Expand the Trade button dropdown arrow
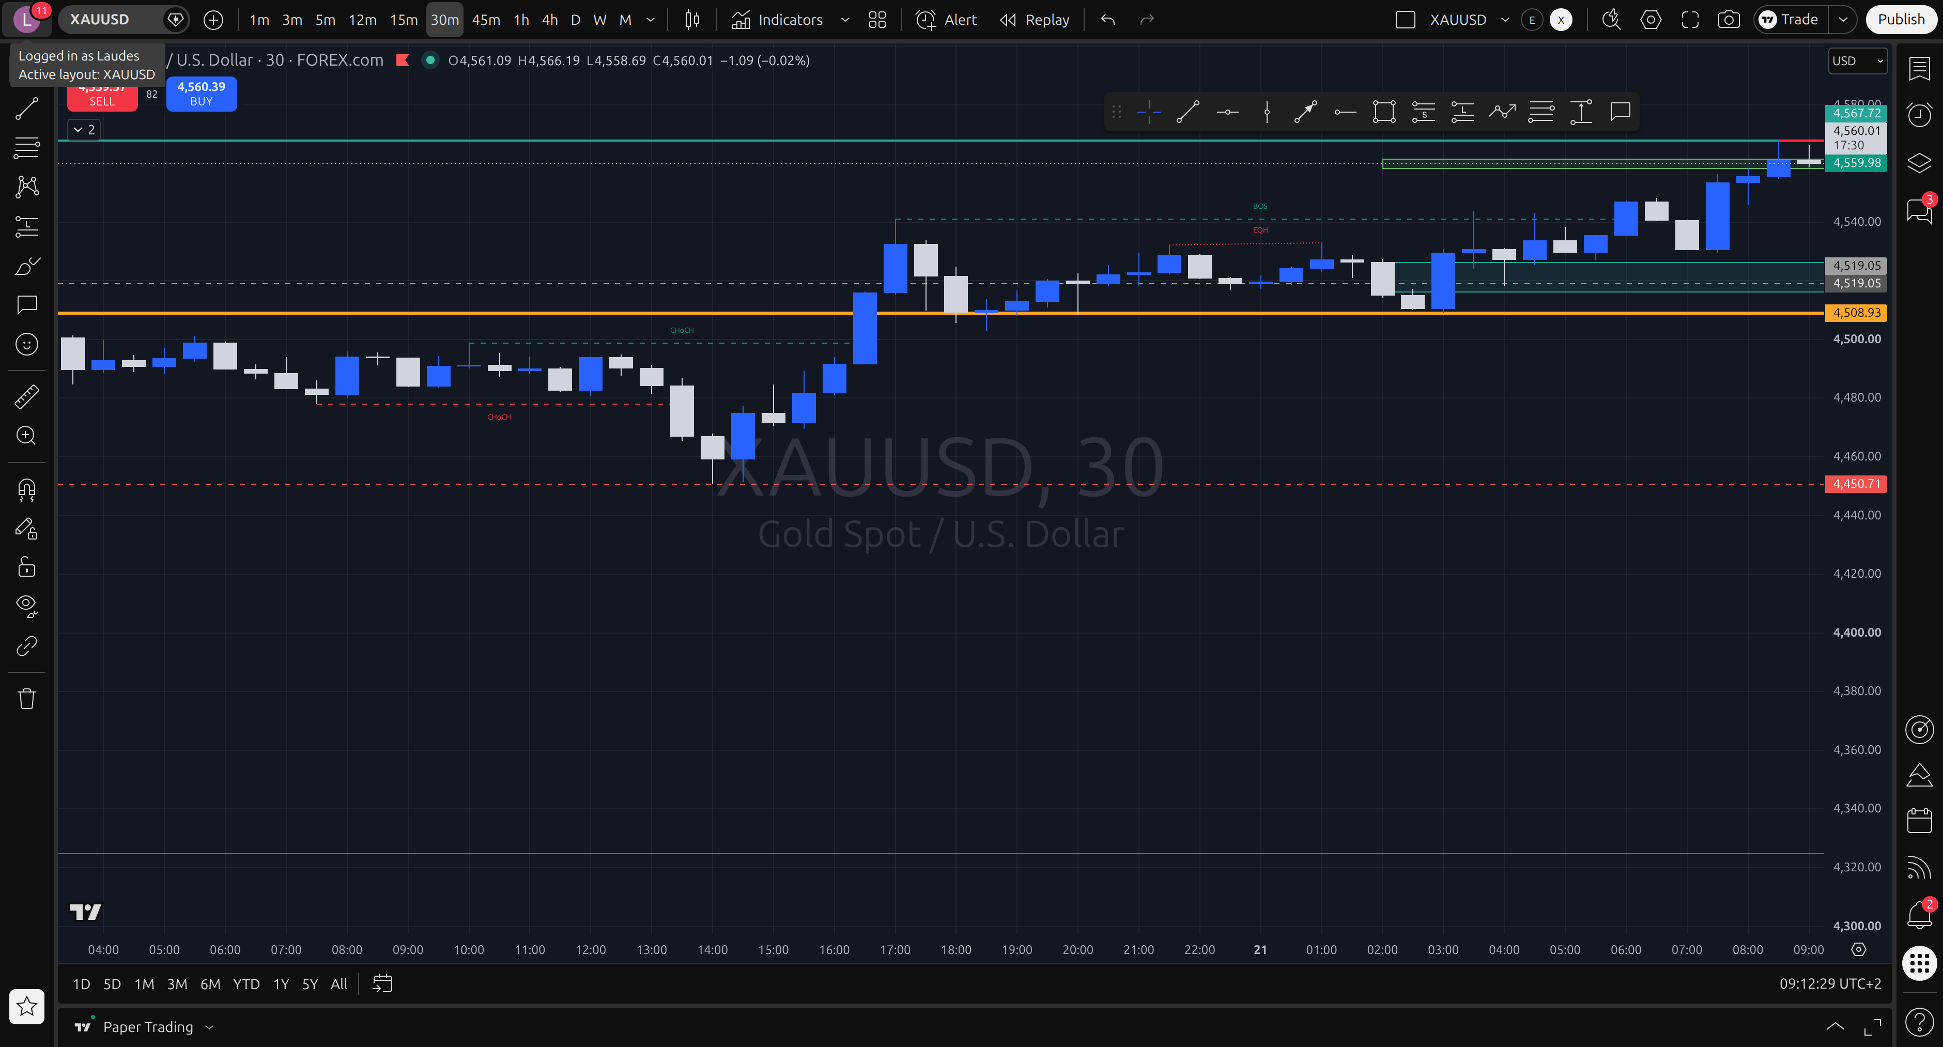The image size is (1943, 1047). coord(1843,20)
